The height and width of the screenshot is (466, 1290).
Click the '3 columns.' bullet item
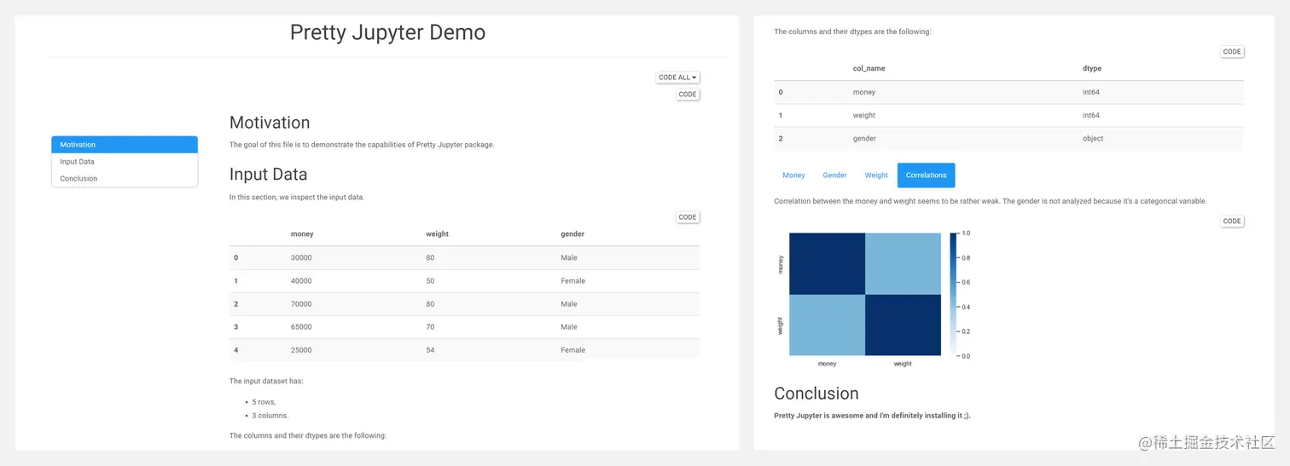[x=270, y=416]
